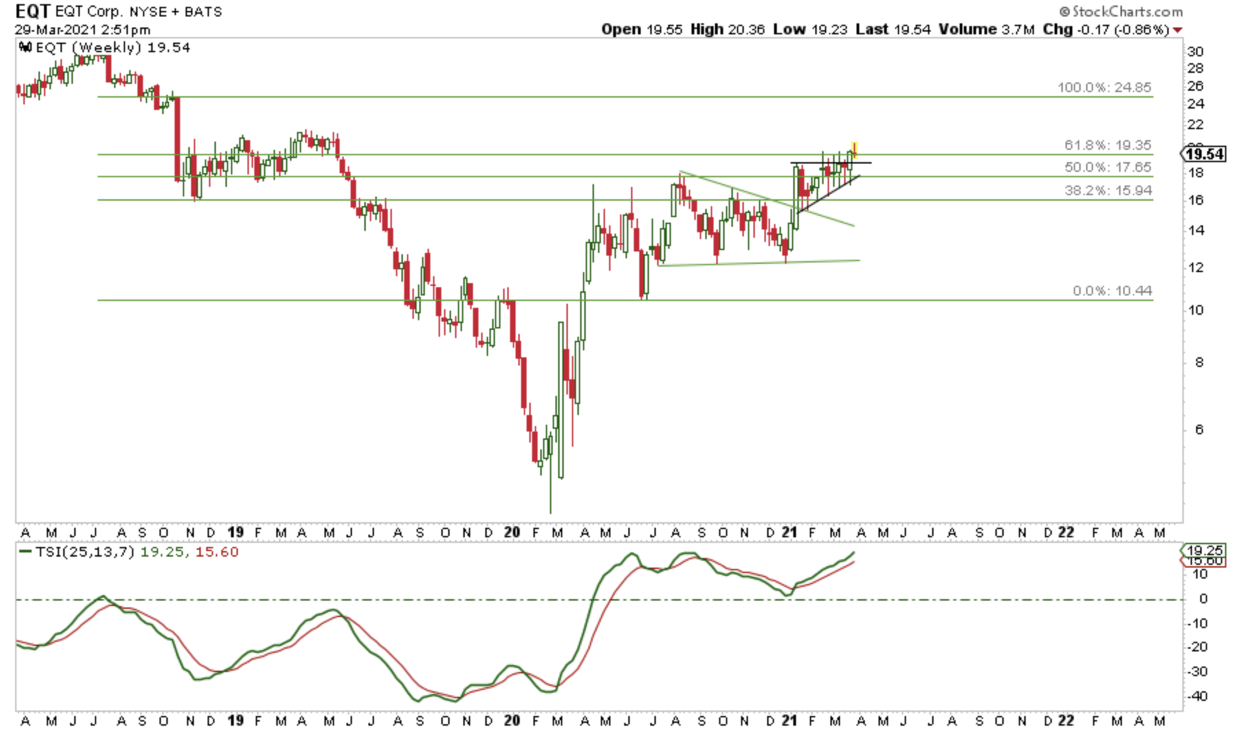1247x738 pixels.
Task: Click the 'EQT Corp. NYSE + BATS' title
Action: coord(139,12)
